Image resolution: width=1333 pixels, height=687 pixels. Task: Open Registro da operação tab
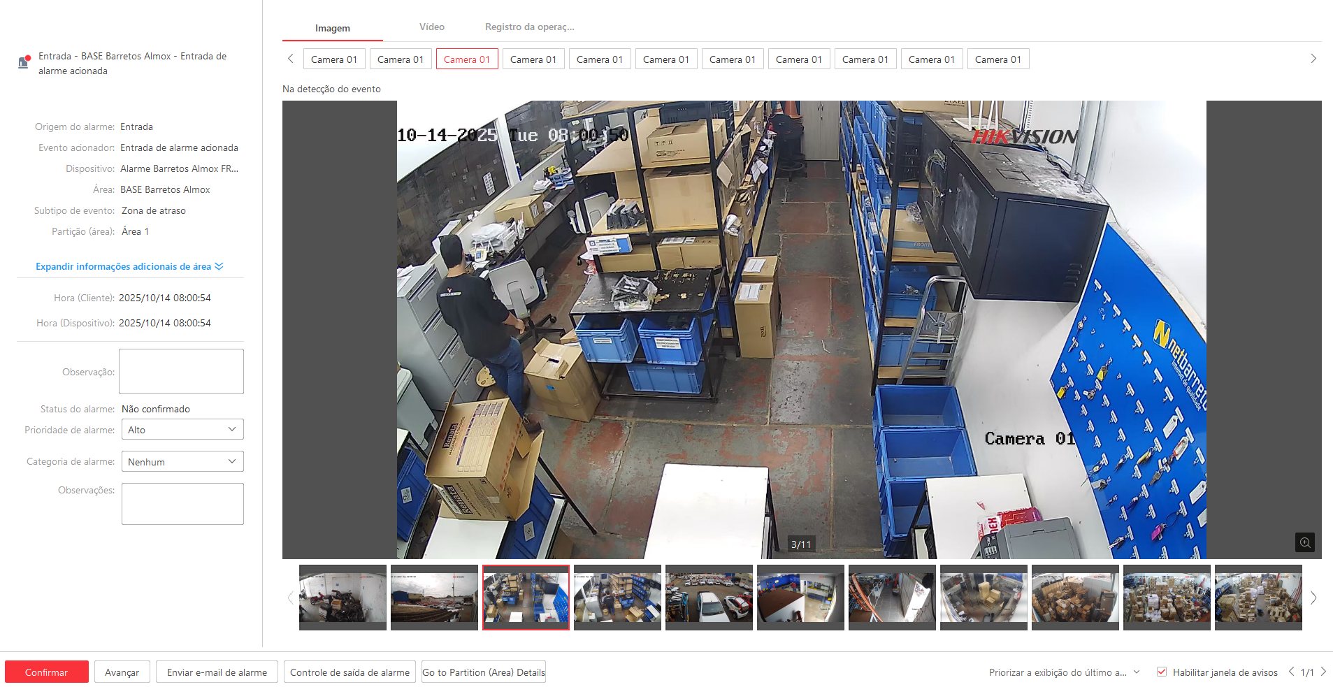coord(529,27)
